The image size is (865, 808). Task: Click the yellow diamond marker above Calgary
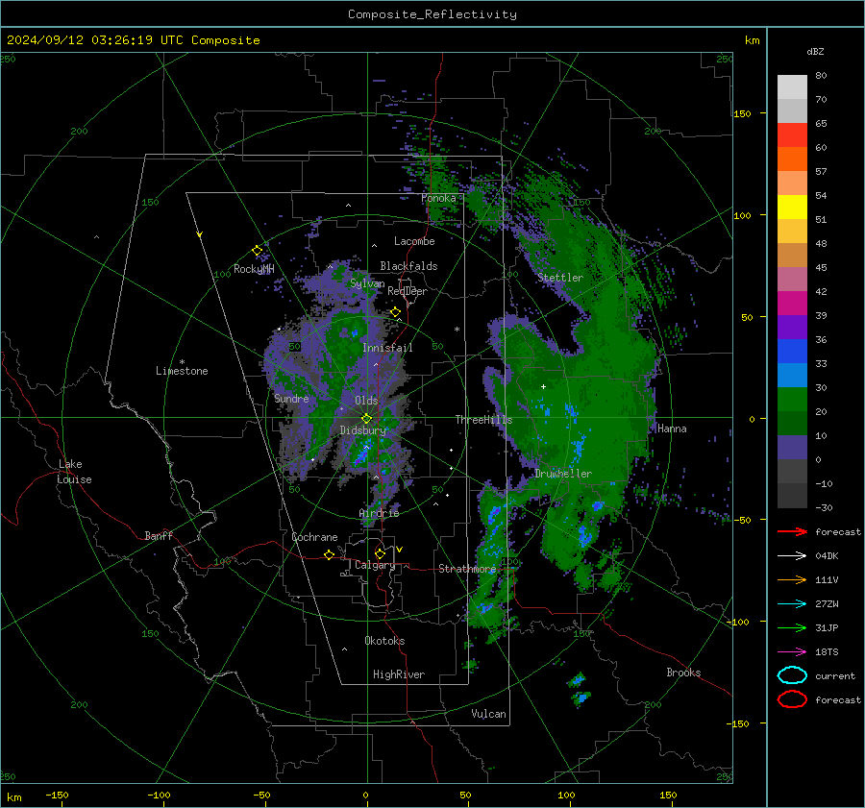(x=380, y=553)
